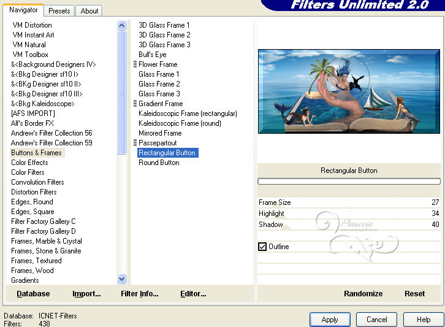The width and height of the screenshot is (445, 327).
Task: Click the grip icon beside Flower Frame
Action: pyautogui.click(x=135, y=64)
